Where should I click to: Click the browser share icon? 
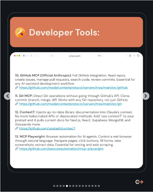coord(130,56)
